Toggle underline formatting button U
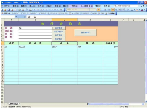Viewport: 147px width, 108px height. [105, 10]
